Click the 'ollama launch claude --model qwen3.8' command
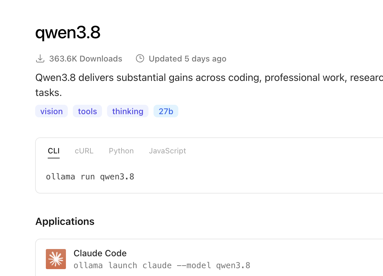383x276 pixels. tap(162, 266)
